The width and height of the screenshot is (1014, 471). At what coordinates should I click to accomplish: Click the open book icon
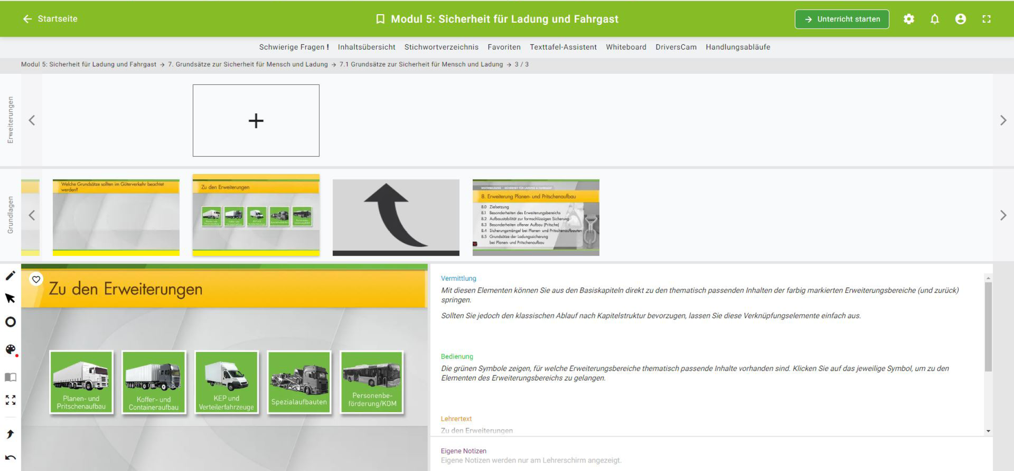[x=10, y=377]
